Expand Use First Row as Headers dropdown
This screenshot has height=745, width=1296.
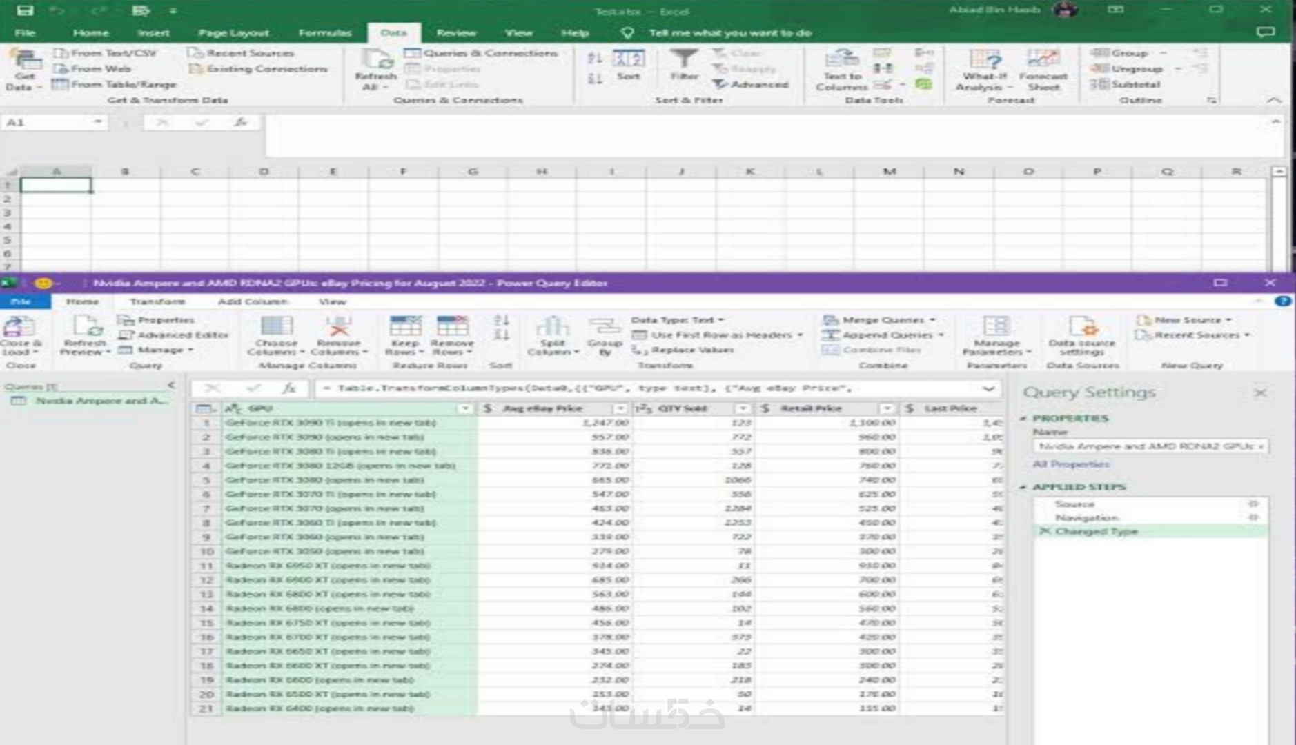(x=800, y=335)
